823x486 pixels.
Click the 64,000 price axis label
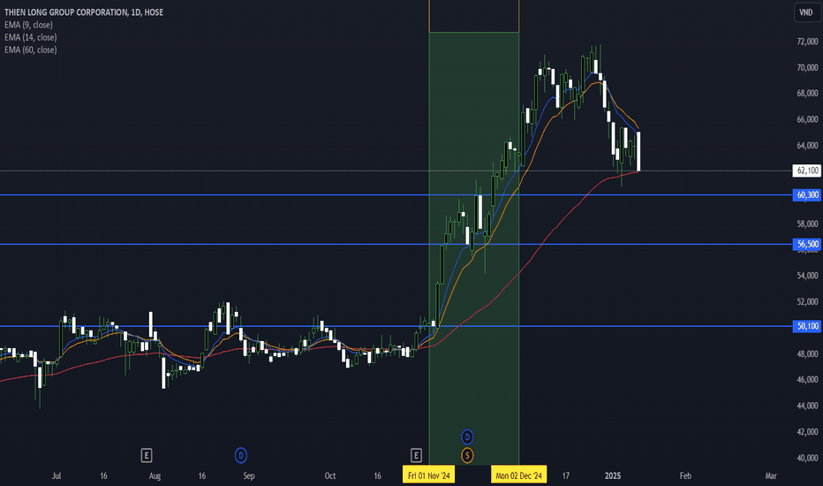click(x=807, y=146)
